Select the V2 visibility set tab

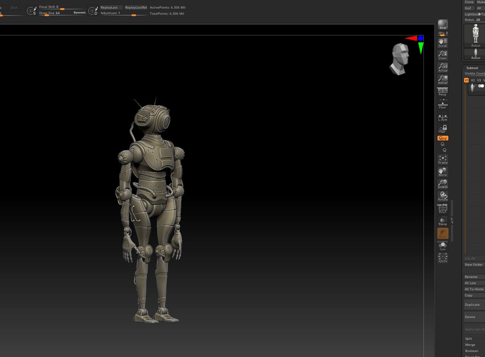click(x=473, y=80)
